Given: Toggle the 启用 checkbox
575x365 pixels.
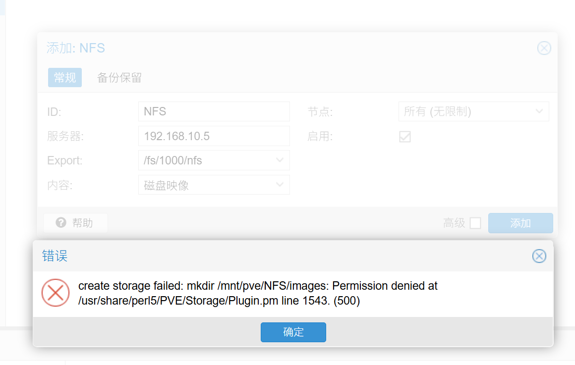Looking at the screenshot, I should pyautogui.click(x=405, y=137).
